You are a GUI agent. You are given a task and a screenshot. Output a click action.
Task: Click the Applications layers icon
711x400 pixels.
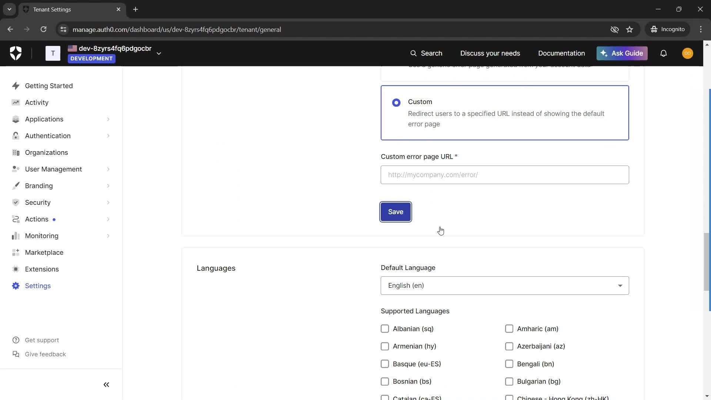pyautogui.click(x=16, y=119)
